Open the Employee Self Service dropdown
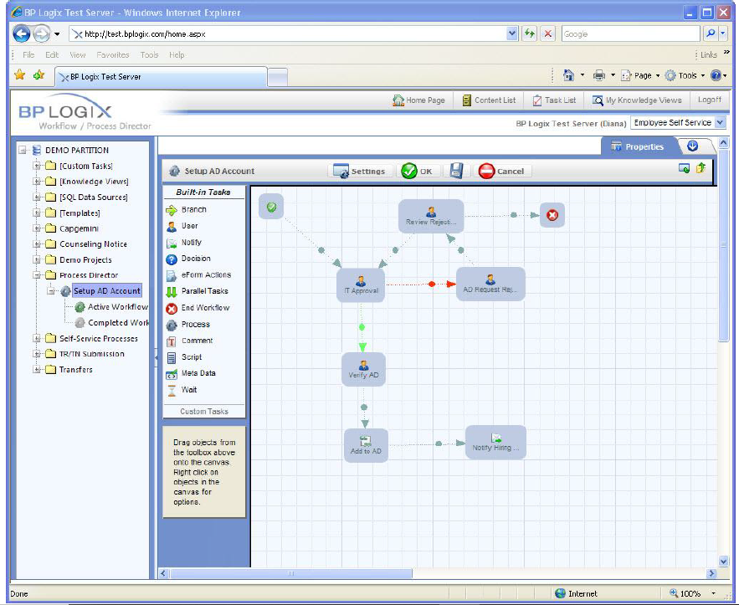This screenshot has width=739, height=605. (x=720, y=122)
